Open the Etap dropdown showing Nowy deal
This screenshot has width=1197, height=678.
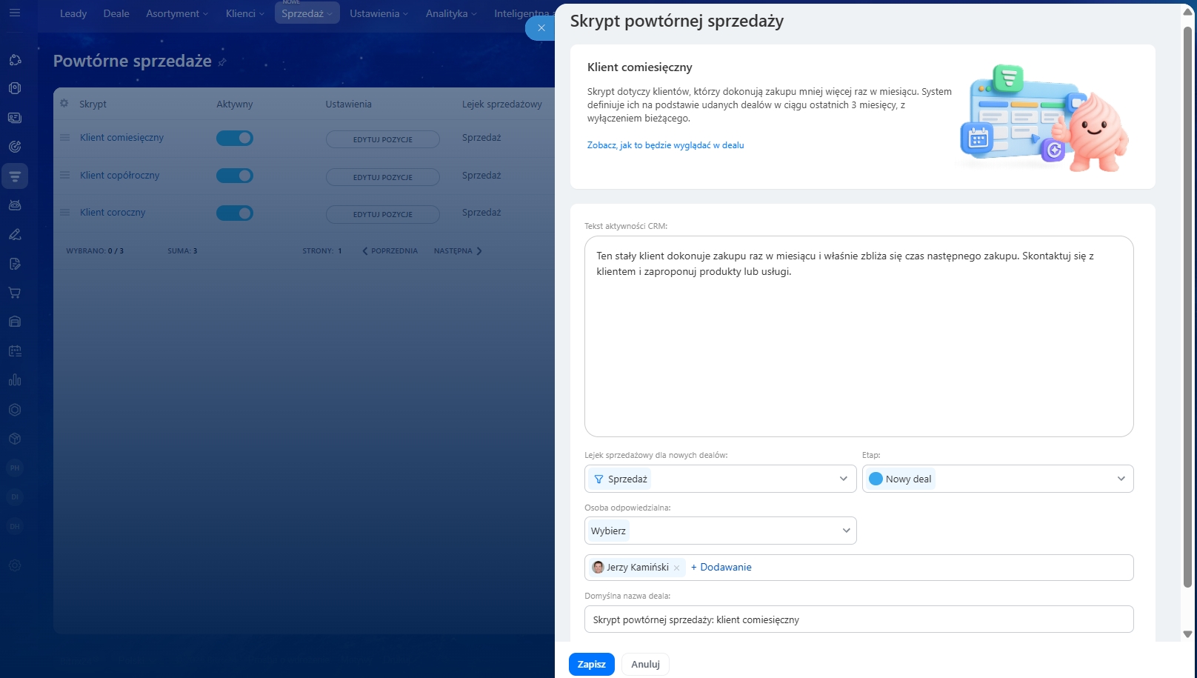pos(997,479)
